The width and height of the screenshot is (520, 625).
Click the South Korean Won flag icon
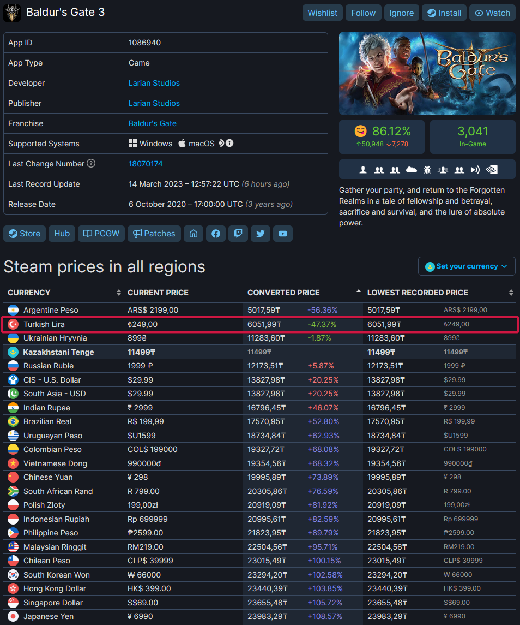pyautogui.click(x=13, y=575)
